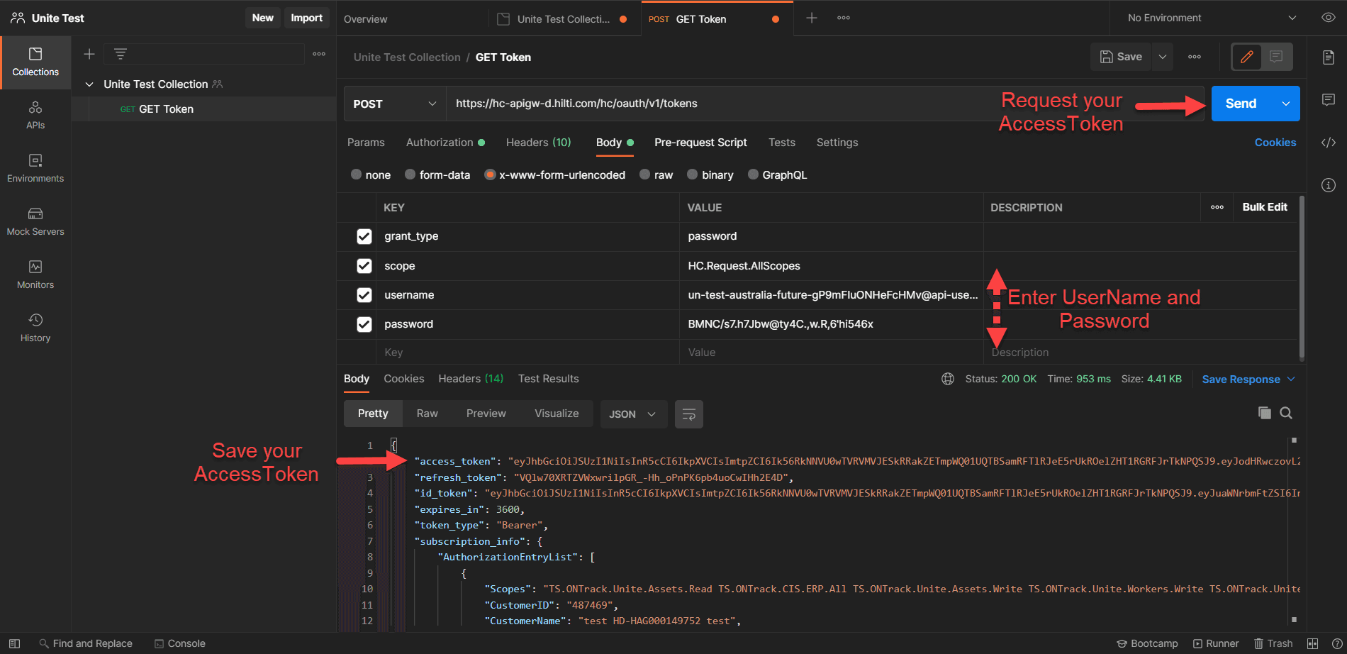Open the request more actions menu beside Save
The height and width of the screenshot is (654, 1347).
point(1195,57)
